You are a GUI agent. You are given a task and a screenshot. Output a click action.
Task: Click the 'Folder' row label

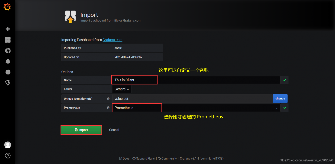coord(68,89)
